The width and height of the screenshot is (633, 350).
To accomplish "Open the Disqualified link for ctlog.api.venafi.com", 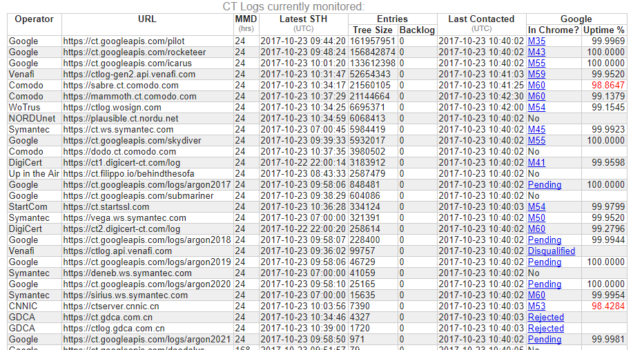I will coord(552,251).
